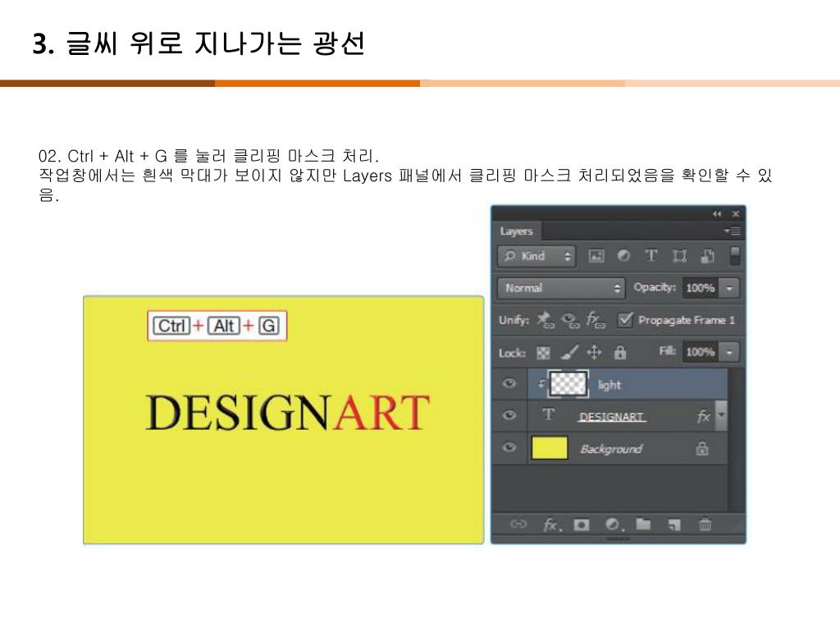The image size is (840, 630).
Task: Lock image pixels brush icon
Action: [569, 352]
